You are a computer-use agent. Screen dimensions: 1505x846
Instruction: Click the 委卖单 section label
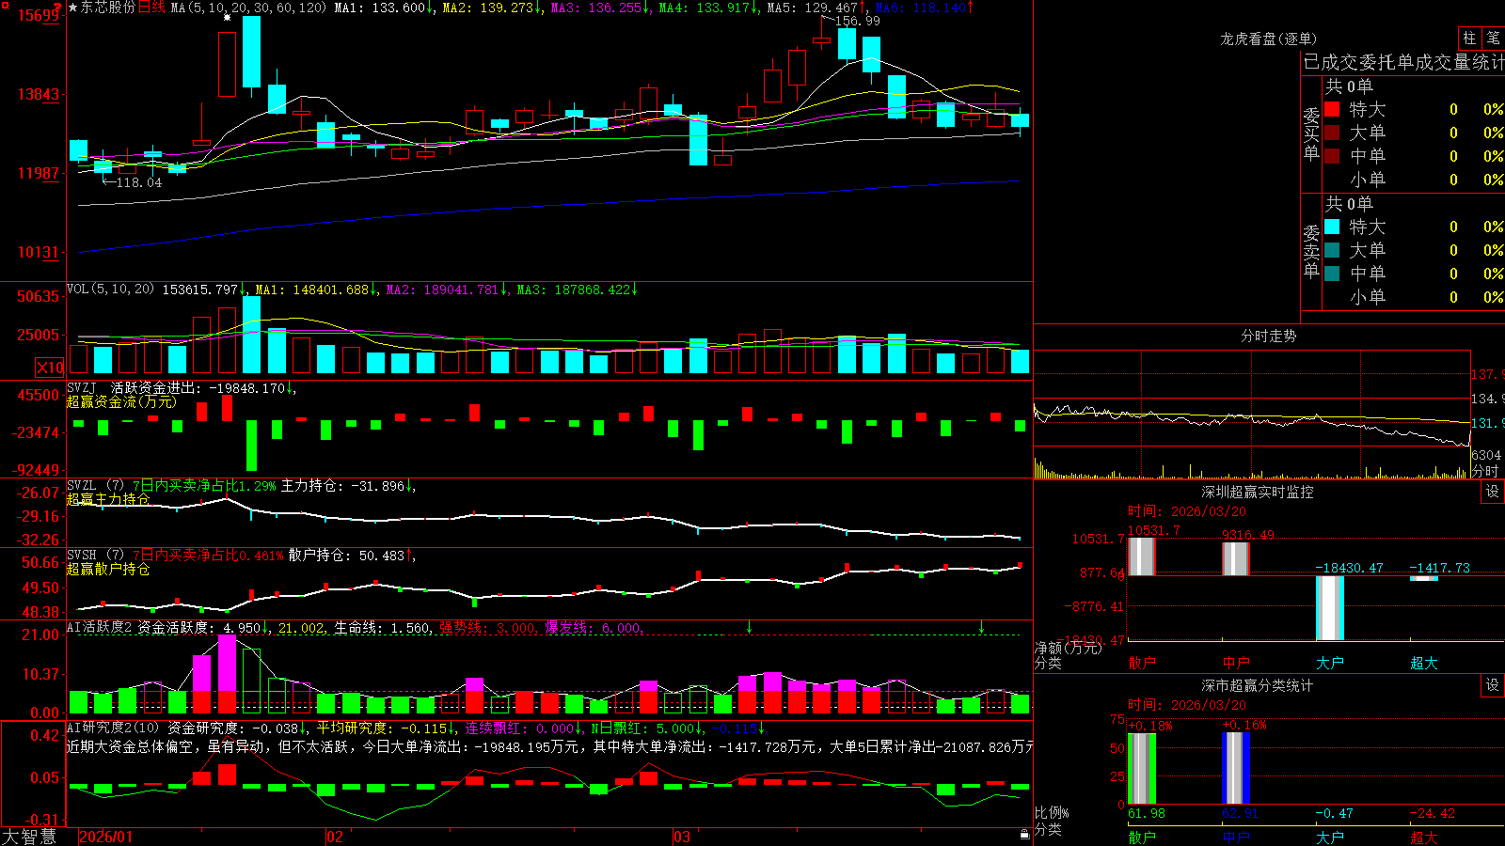click(1311, 251)
